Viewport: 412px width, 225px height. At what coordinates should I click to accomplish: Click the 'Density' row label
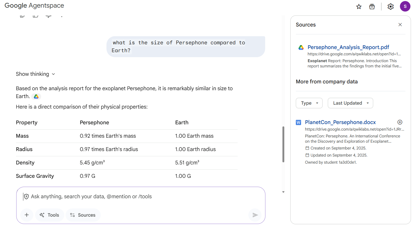(25, 163)
